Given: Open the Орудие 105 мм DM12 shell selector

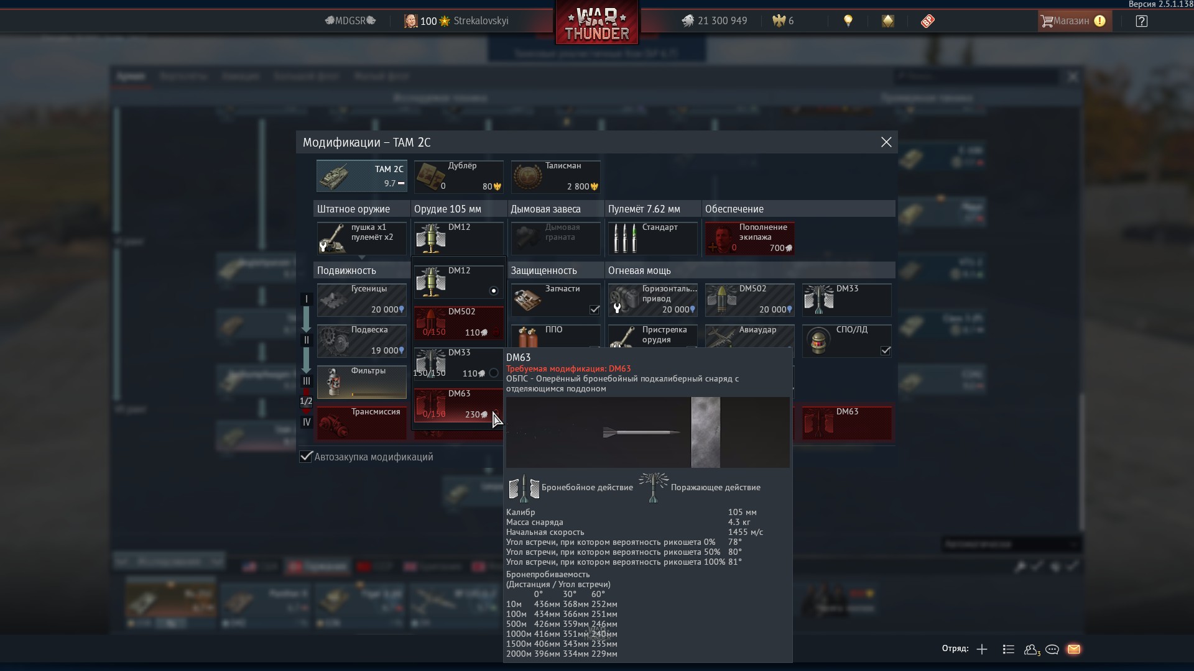Looking at the screenshot, I should click(x=459, y=239).
